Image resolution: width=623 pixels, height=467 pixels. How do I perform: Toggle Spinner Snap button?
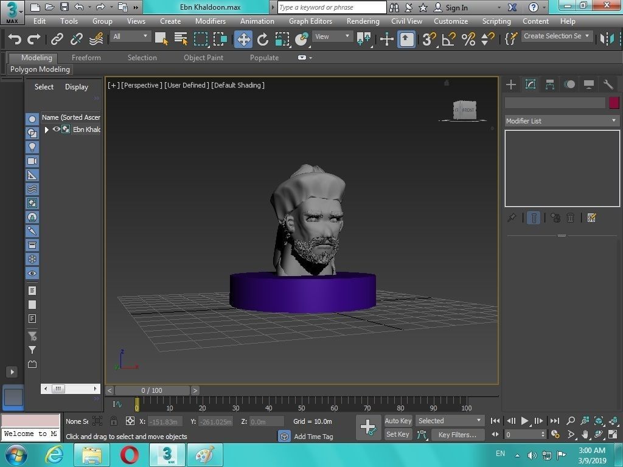point(487,39)
